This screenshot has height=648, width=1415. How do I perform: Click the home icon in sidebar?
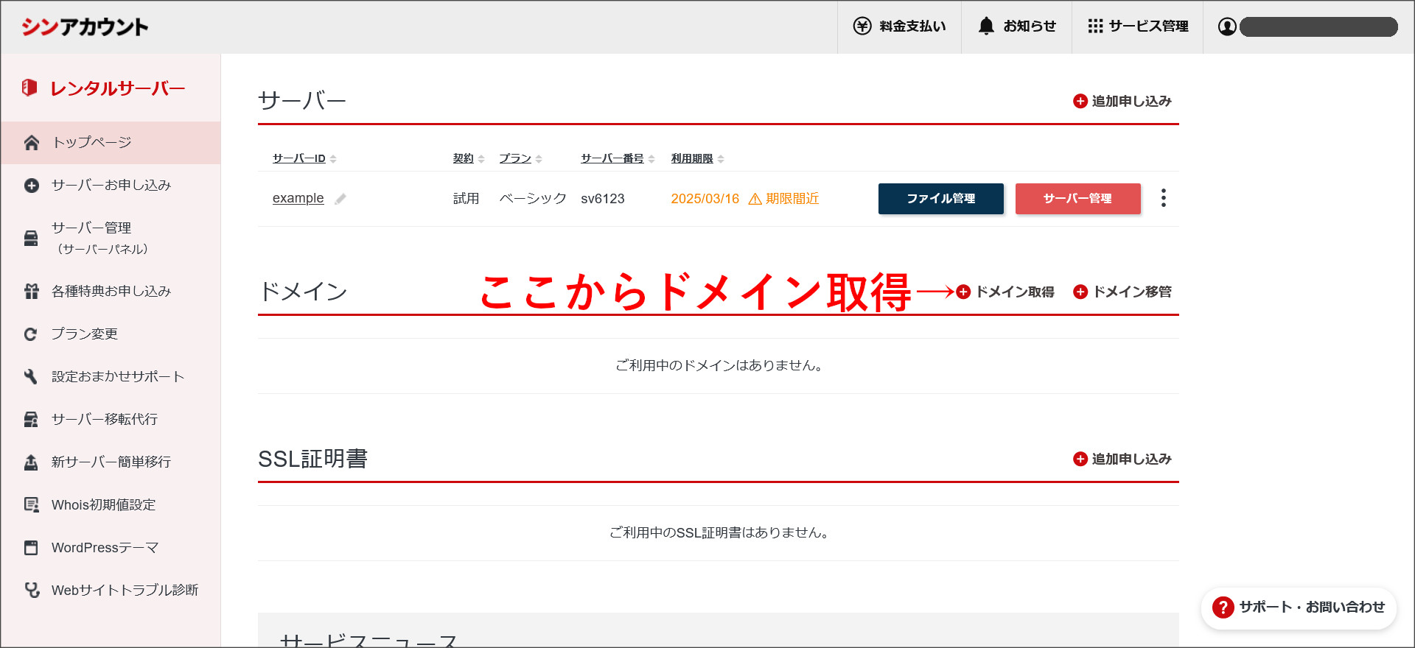31,143
